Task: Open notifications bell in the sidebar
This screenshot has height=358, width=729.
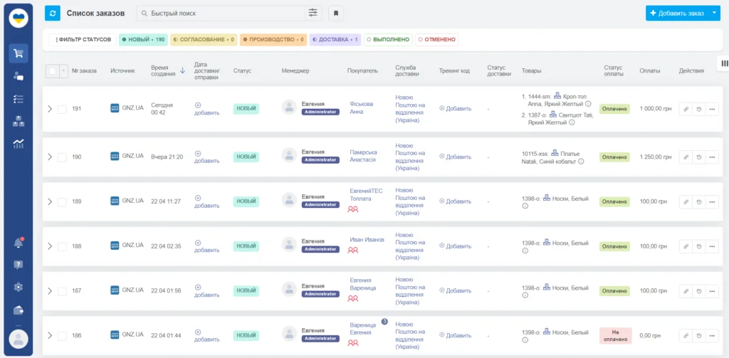Action: pos(19,243)
